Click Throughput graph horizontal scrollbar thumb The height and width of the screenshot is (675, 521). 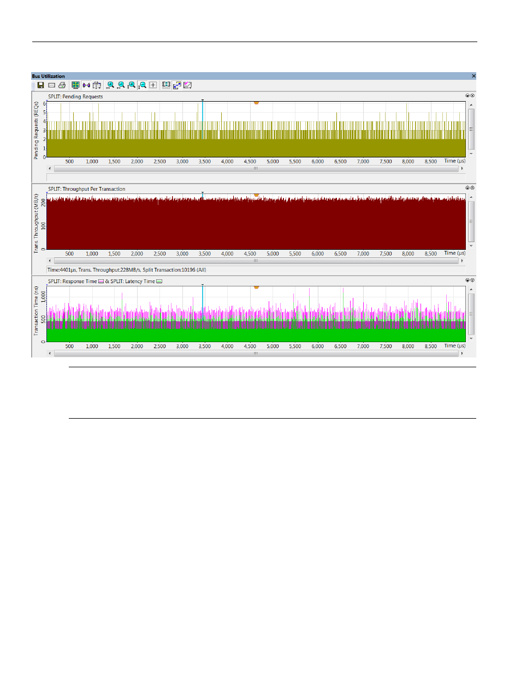click(x=256, y=261)
